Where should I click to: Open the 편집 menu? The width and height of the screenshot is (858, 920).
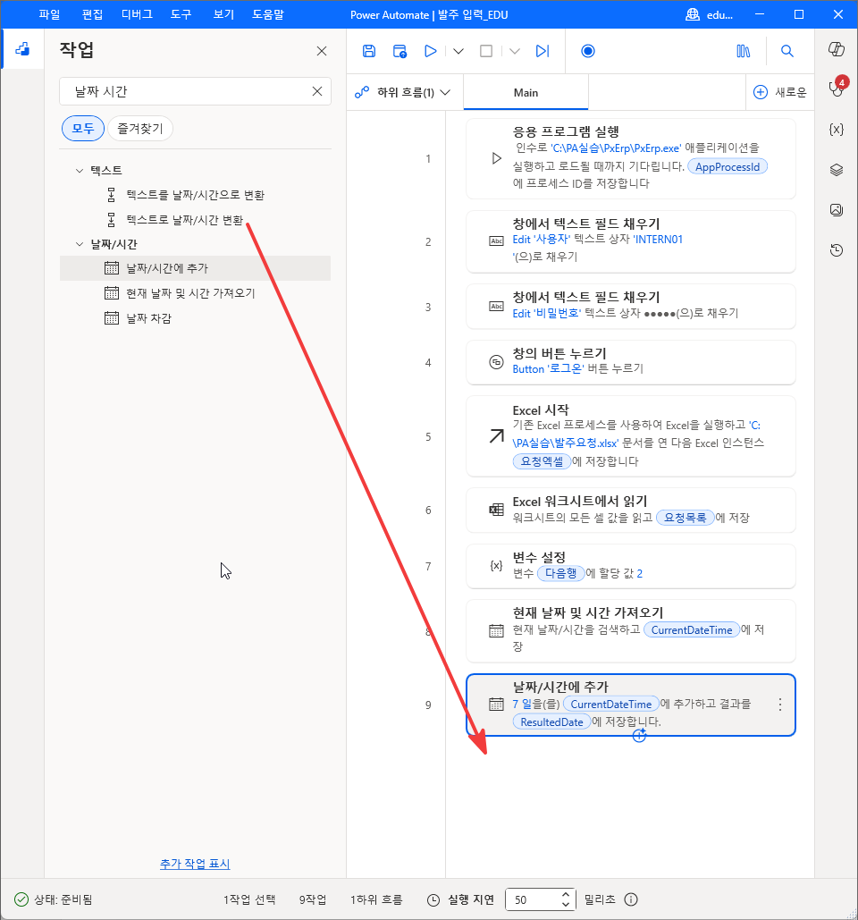coord(92,14)
